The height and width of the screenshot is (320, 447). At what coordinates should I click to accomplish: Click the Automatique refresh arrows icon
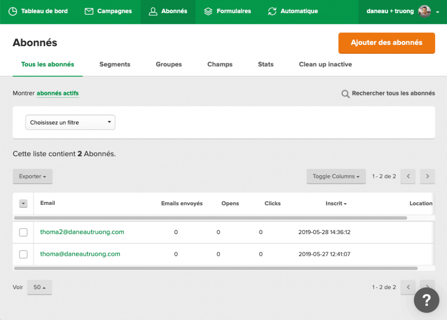[x=272, y=11]
